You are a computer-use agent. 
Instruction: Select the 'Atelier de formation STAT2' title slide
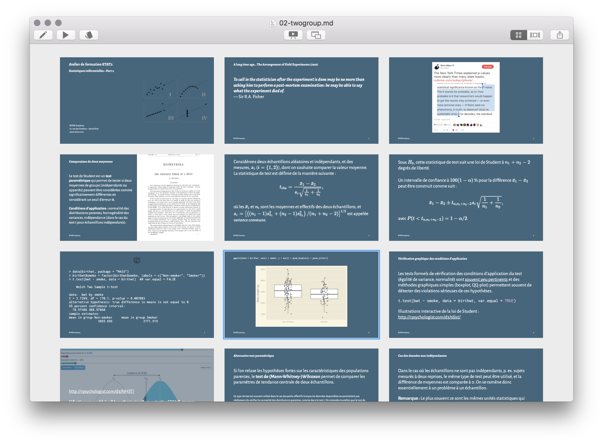point(137,100)
